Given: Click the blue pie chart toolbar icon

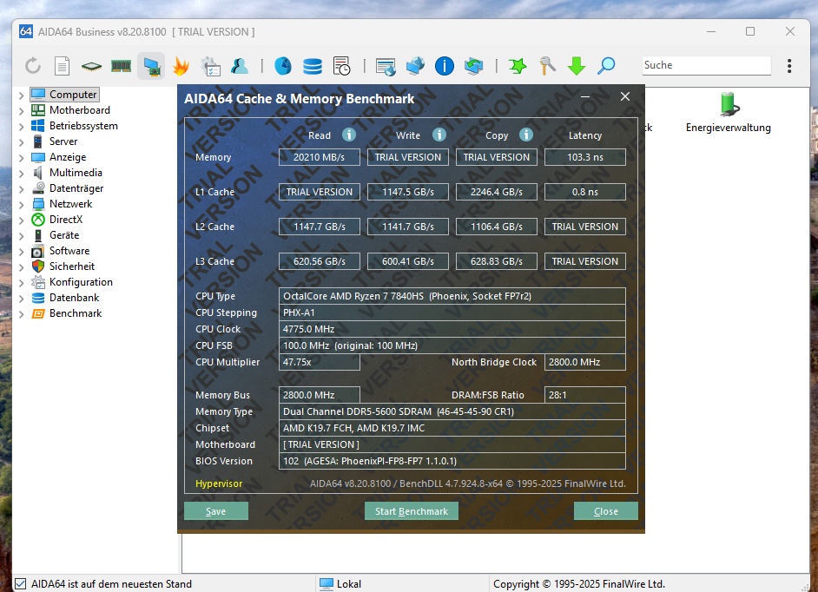Looking at the screenshot, I should tap(283, 66).
